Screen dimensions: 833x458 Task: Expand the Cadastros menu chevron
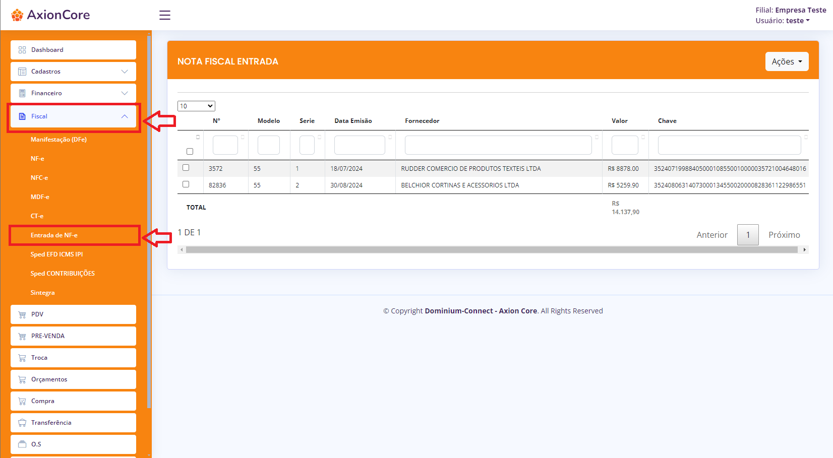point(125,72)
